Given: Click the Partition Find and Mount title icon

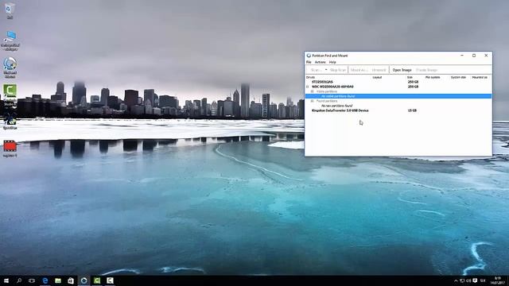Looking at the screenshot, I should tap(309, 56).
